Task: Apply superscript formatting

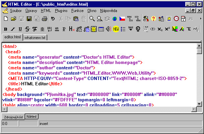Action: (x=167, y=29)
